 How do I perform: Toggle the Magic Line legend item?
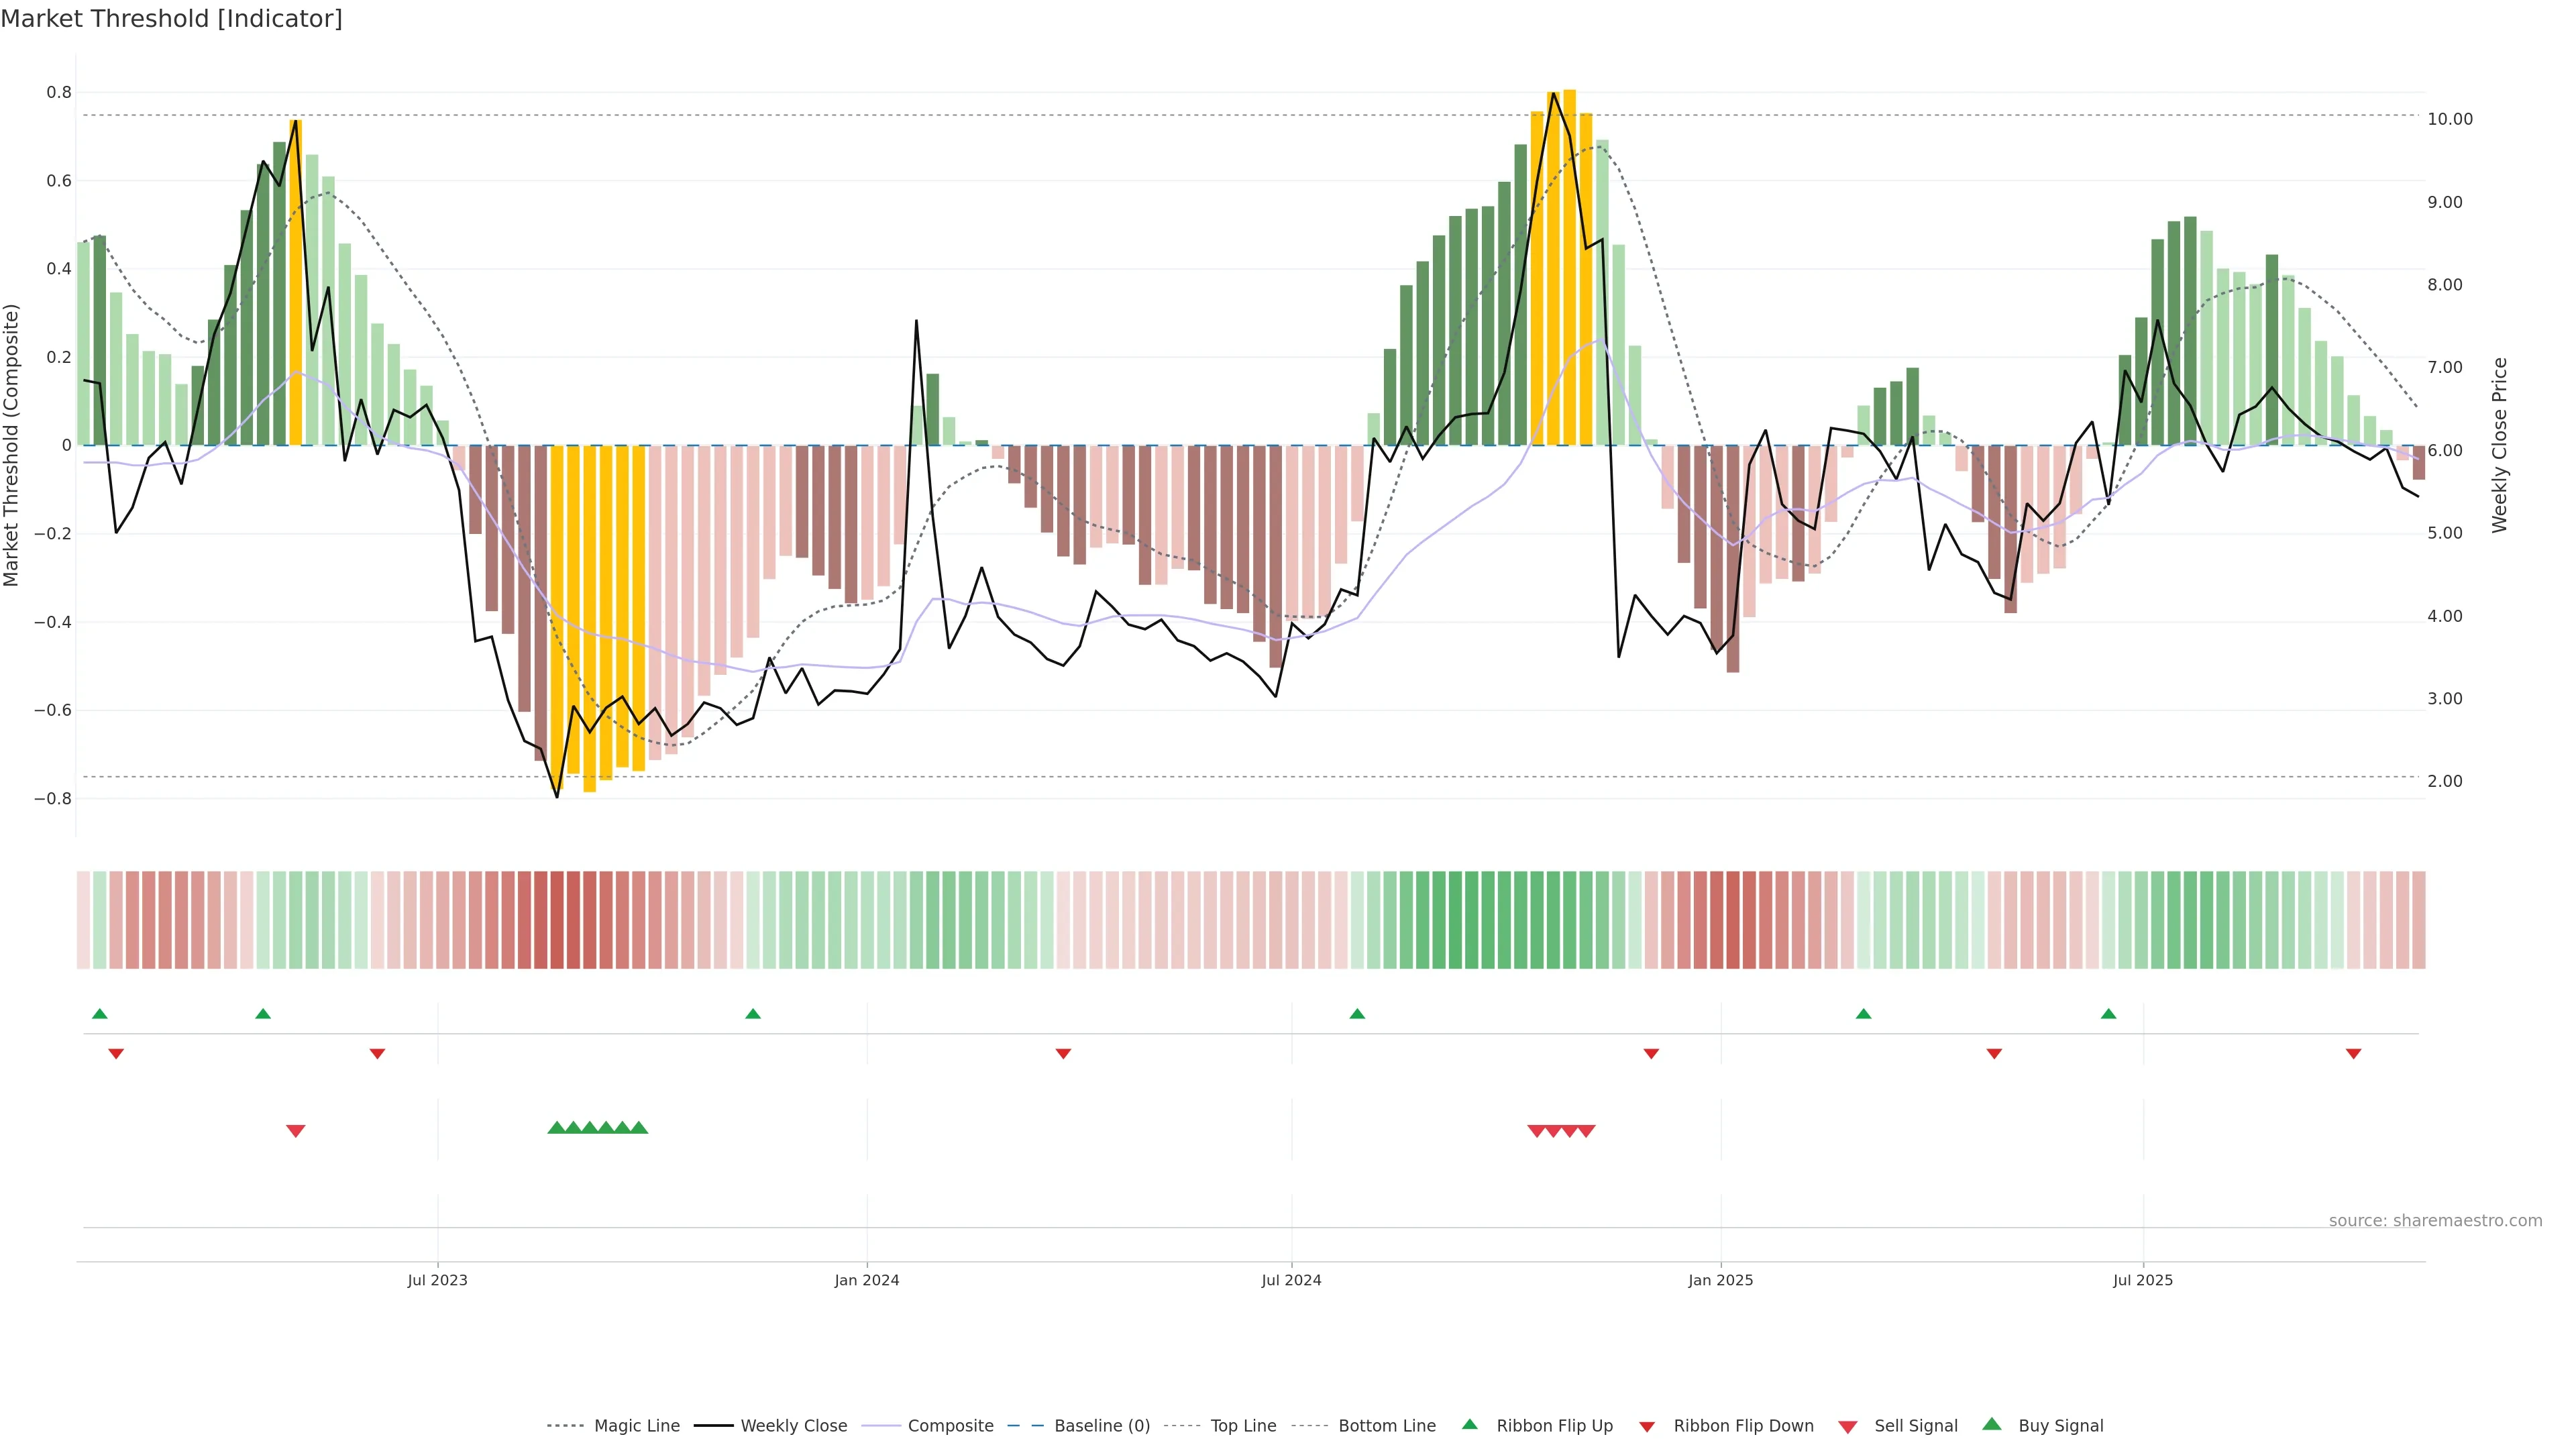636,1426
